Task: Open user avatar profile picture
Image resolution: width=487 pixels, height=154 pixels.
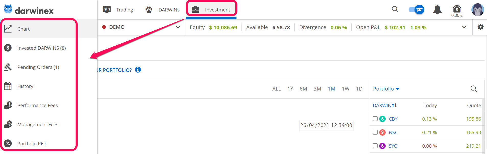Action: point(478,10)
